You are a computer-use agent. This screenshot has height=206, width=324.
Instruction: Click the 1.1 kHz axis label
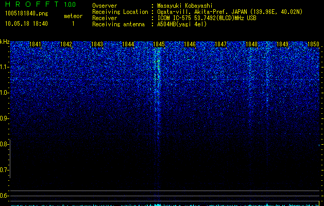pyautogui.click(x=4, y=67)
